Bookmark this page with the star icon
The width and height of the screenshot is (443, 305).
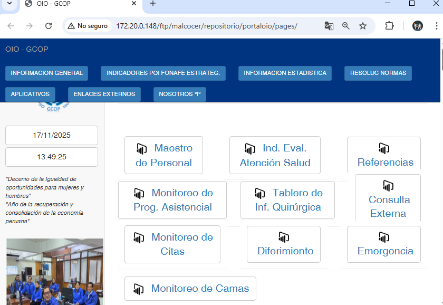[x=363, y=26]
